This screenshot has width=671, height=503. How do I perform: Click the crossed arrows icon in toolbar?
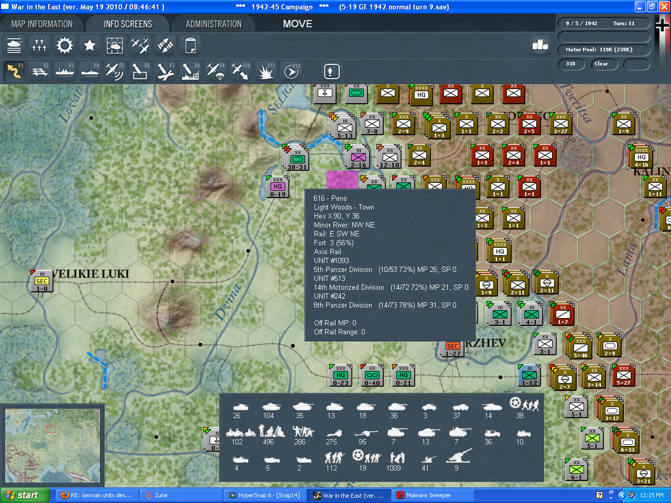[165, 46]
